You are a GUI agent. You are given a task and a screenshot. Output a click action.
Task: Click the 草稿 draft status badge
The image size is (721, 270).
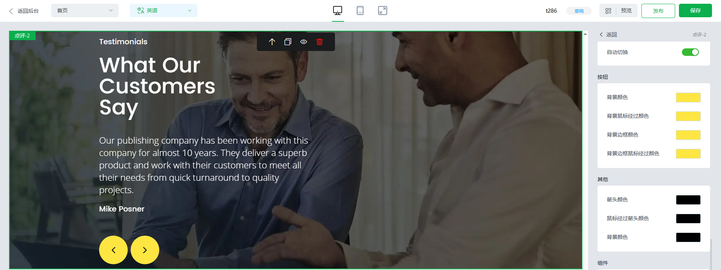[579, 11]
